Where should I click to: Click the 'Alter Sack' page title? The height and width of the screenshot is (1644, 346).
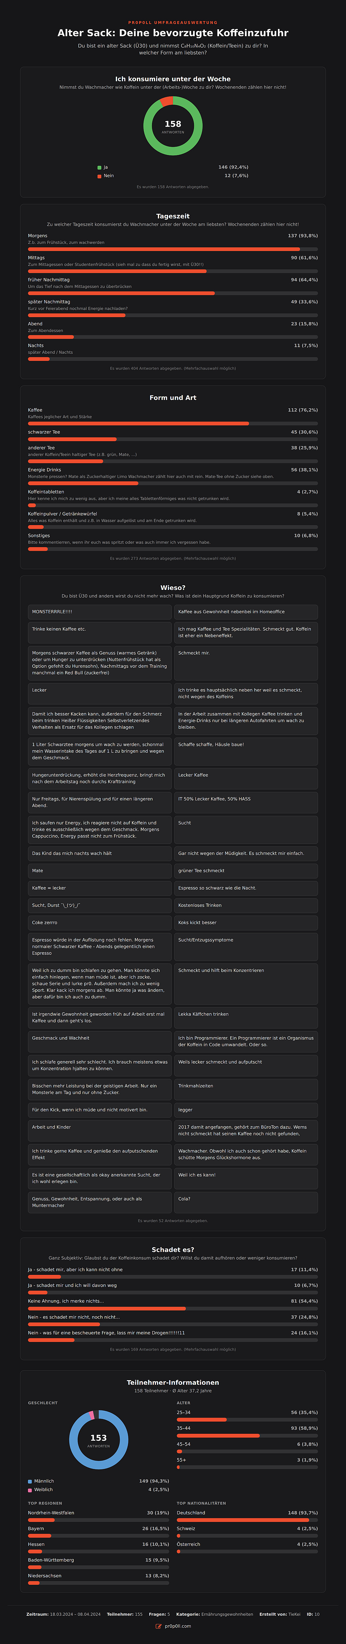click(x=173, y=33)
